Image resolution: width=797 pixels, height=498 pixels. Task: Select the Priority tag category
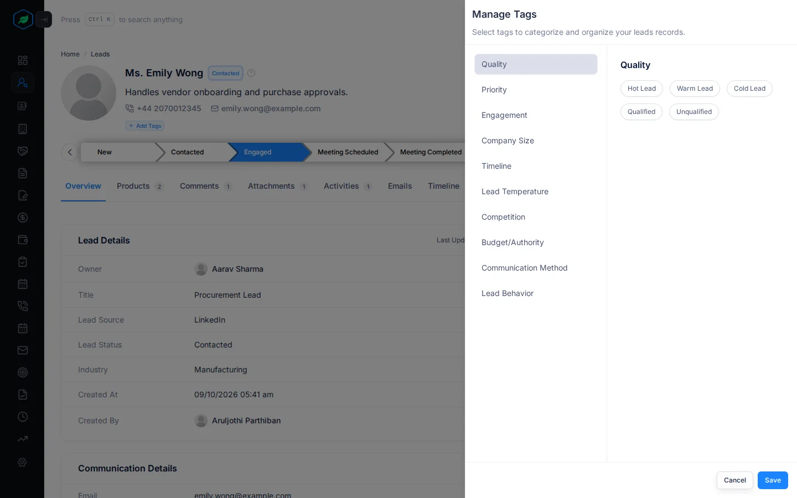pos(536,90)
